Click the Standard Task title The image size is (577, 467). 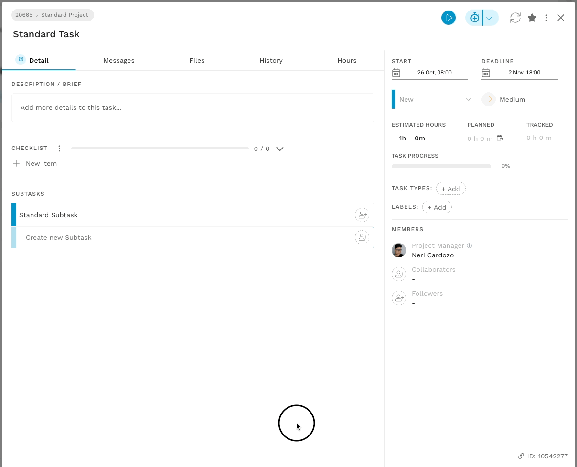pyautogui.click(x=46, y=34)
